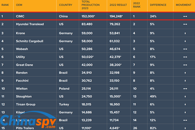
Task: Click the 17% difference value
Action: point(153,57)
